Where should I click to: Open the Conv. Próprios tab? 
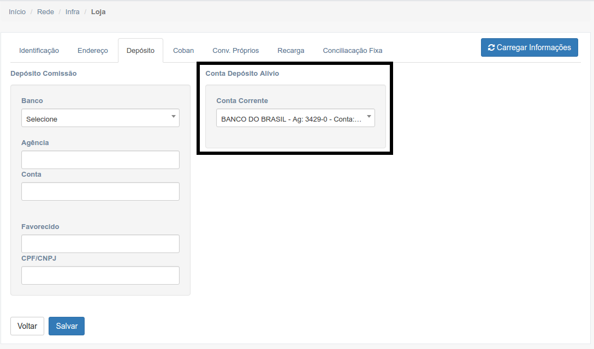[x=236, y=51]
